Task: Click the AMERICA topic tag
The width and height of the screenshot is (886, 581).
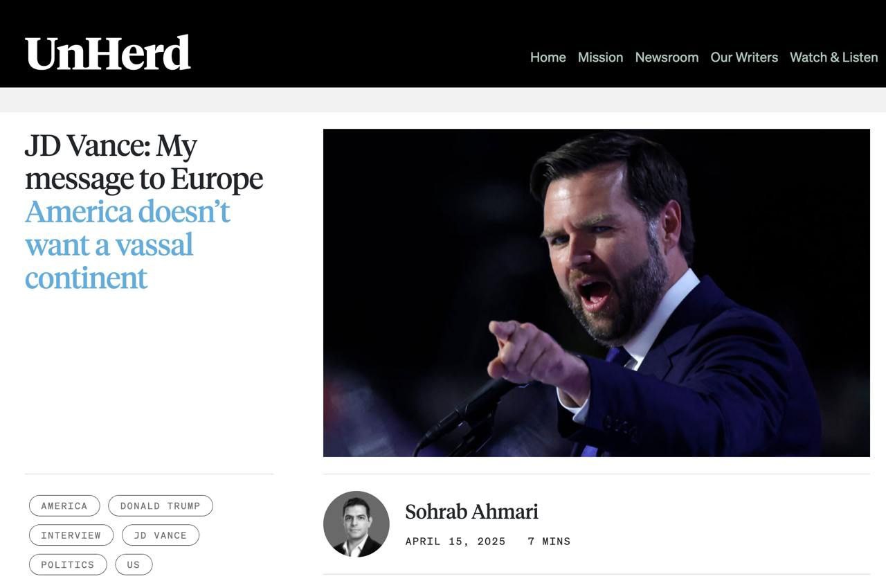Action: coord(64,506)
